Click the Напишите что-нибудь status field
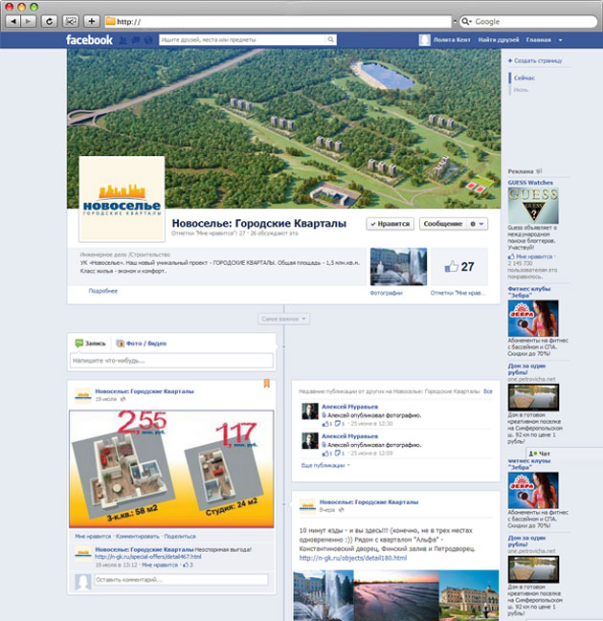 171,361
